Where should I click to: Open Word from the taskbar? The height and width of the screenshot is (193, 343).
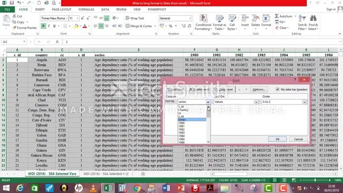coord(166,188)
